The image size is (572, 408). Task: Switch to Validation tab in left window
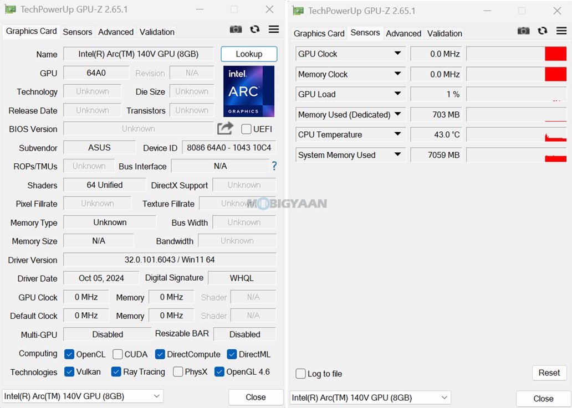coord(157,32)
